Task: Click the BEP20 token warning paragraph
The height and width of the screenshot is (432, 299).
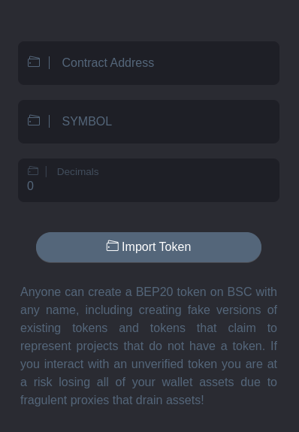Action: tap(149, 346)
